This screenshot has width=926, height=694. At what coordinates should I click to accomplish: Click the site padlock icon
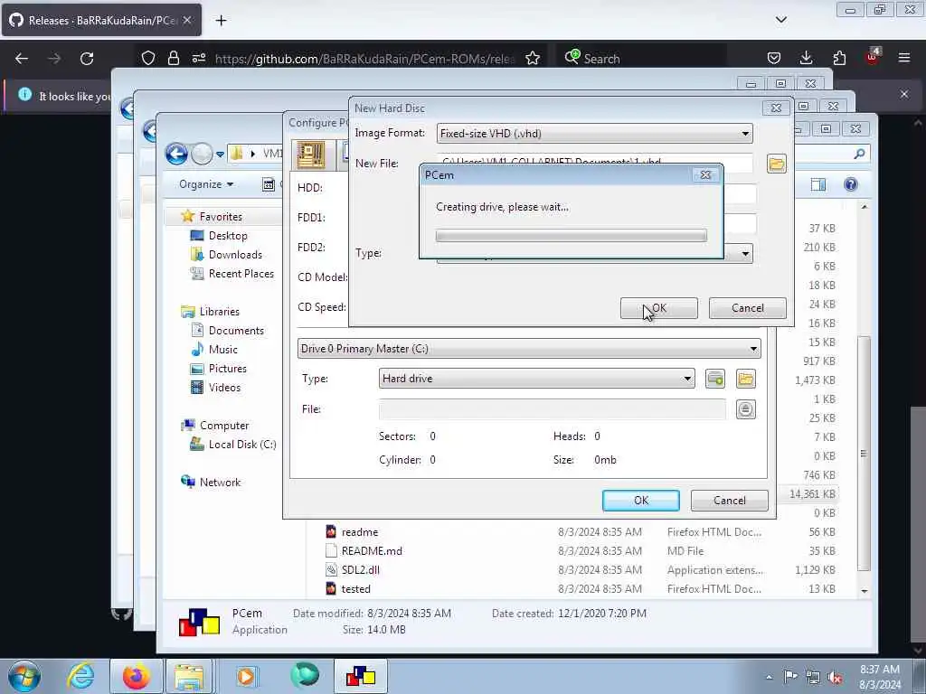point(173,58)
